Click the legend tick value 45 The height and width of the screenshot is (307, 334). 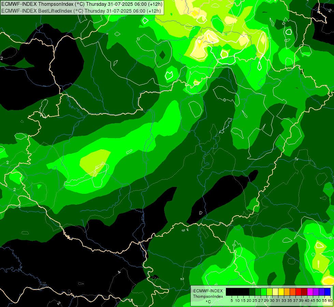[313, 301]
